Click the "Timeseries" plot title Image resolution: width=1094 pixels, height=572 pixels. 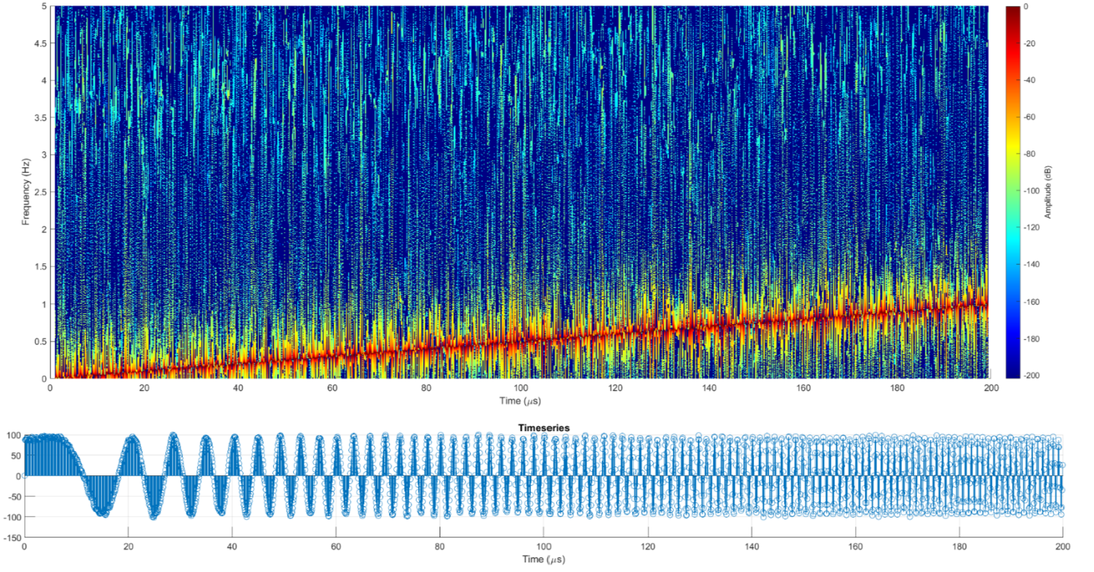(x=544, y=428)
